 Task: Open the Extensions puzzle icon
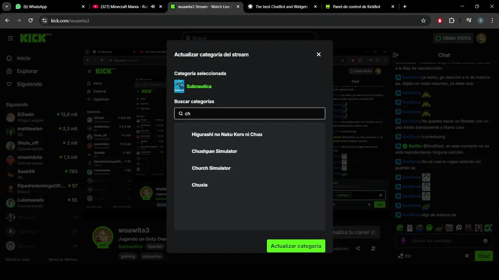(x=451, y=21)
